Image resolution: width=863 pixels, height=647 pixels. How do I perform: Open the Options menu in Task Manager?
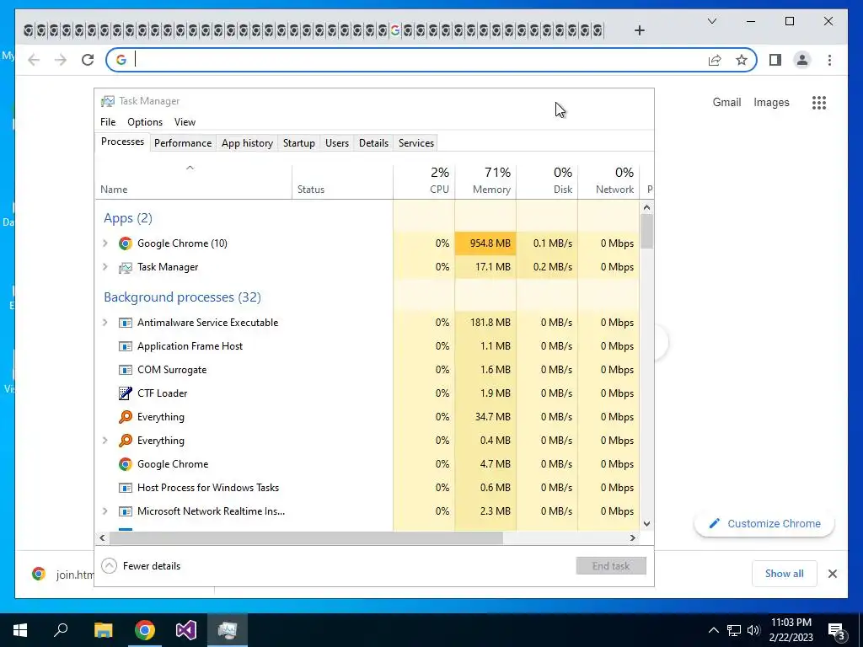coord(145,122)
